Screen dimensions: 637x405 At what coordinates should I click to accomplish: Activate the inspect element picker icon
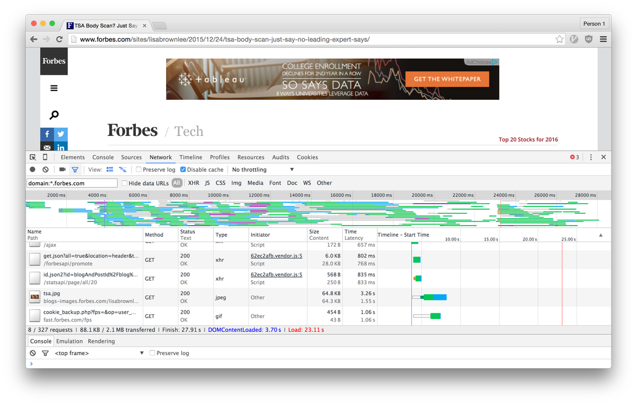(33, 157)
